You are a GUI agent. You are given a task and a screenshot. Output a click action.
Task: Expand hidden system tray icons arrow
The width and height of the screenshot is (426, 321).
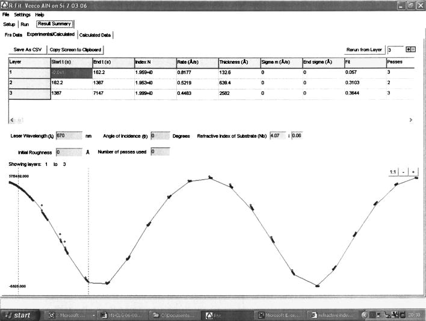(364, 315)
